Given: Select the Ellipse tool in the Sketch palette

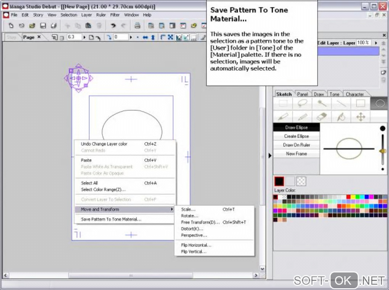Looking at the screenshot, I should tap(380, 103).
